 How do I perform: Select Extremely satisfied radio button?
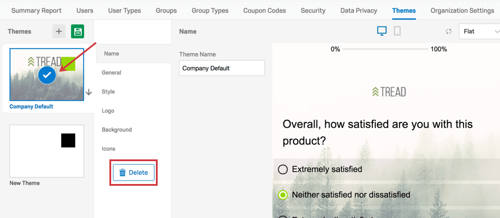283,169
